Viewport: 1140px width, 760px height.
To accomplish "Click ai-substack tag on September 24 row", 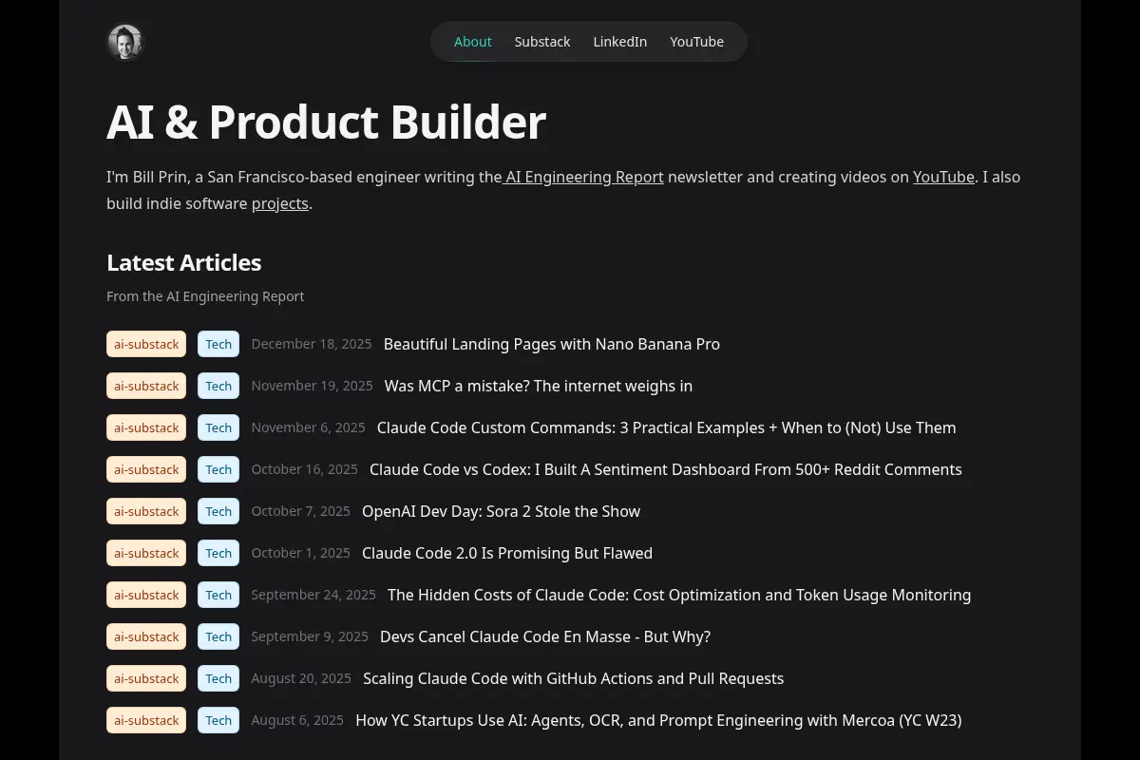I will pyautogui.click(x=146, y=595).
